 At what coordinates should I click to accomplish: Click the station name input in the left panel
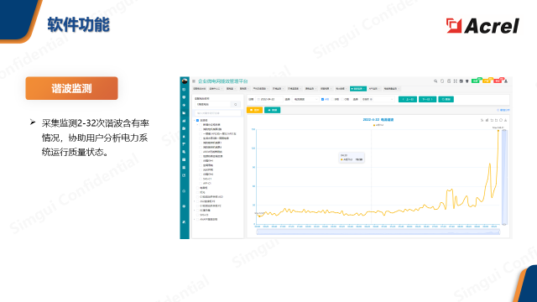[x=212, y=104]
